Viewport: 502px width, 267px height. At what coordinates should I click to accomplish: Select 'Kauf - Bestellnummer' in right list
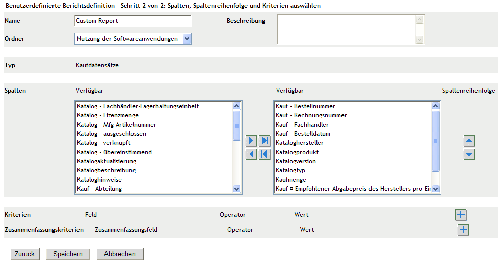click(x=354, y=106)
